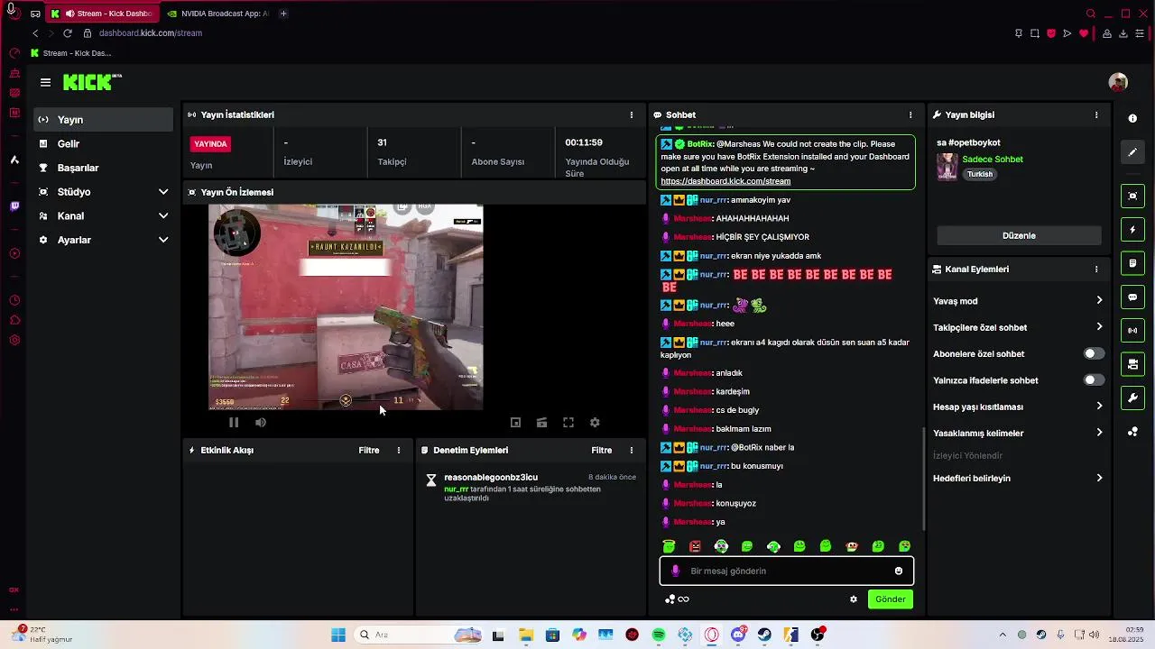Click the stream preview video

346,307
